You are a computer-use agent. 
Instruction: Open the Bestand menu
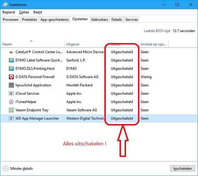pos(9,12)
